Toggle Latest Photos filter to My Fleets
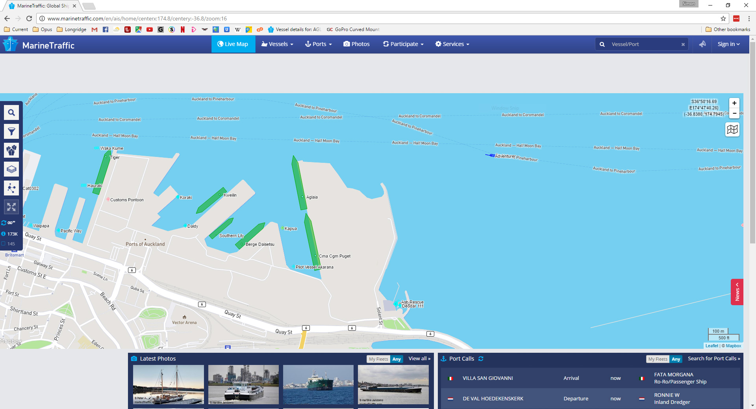The width and height of the screenshot is (756, 409). click(x=378, y=359)
